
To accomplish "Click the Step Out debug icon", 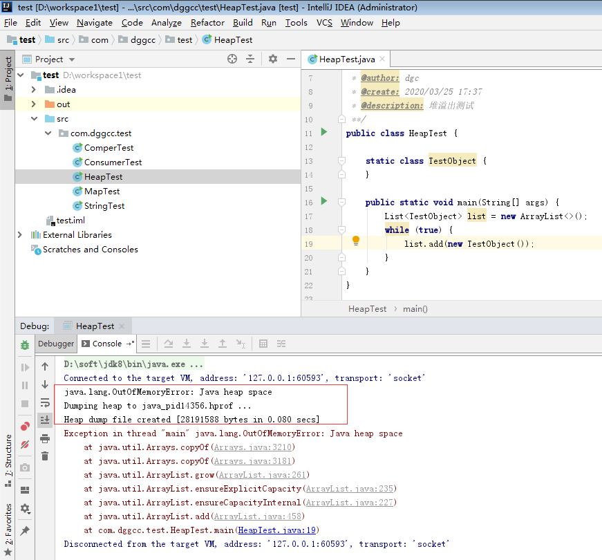I will click(223, 344).
